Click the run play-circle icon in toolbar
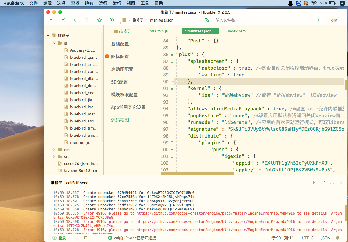The width and height of the screenshot is (348, 242). tap(112, 20)
